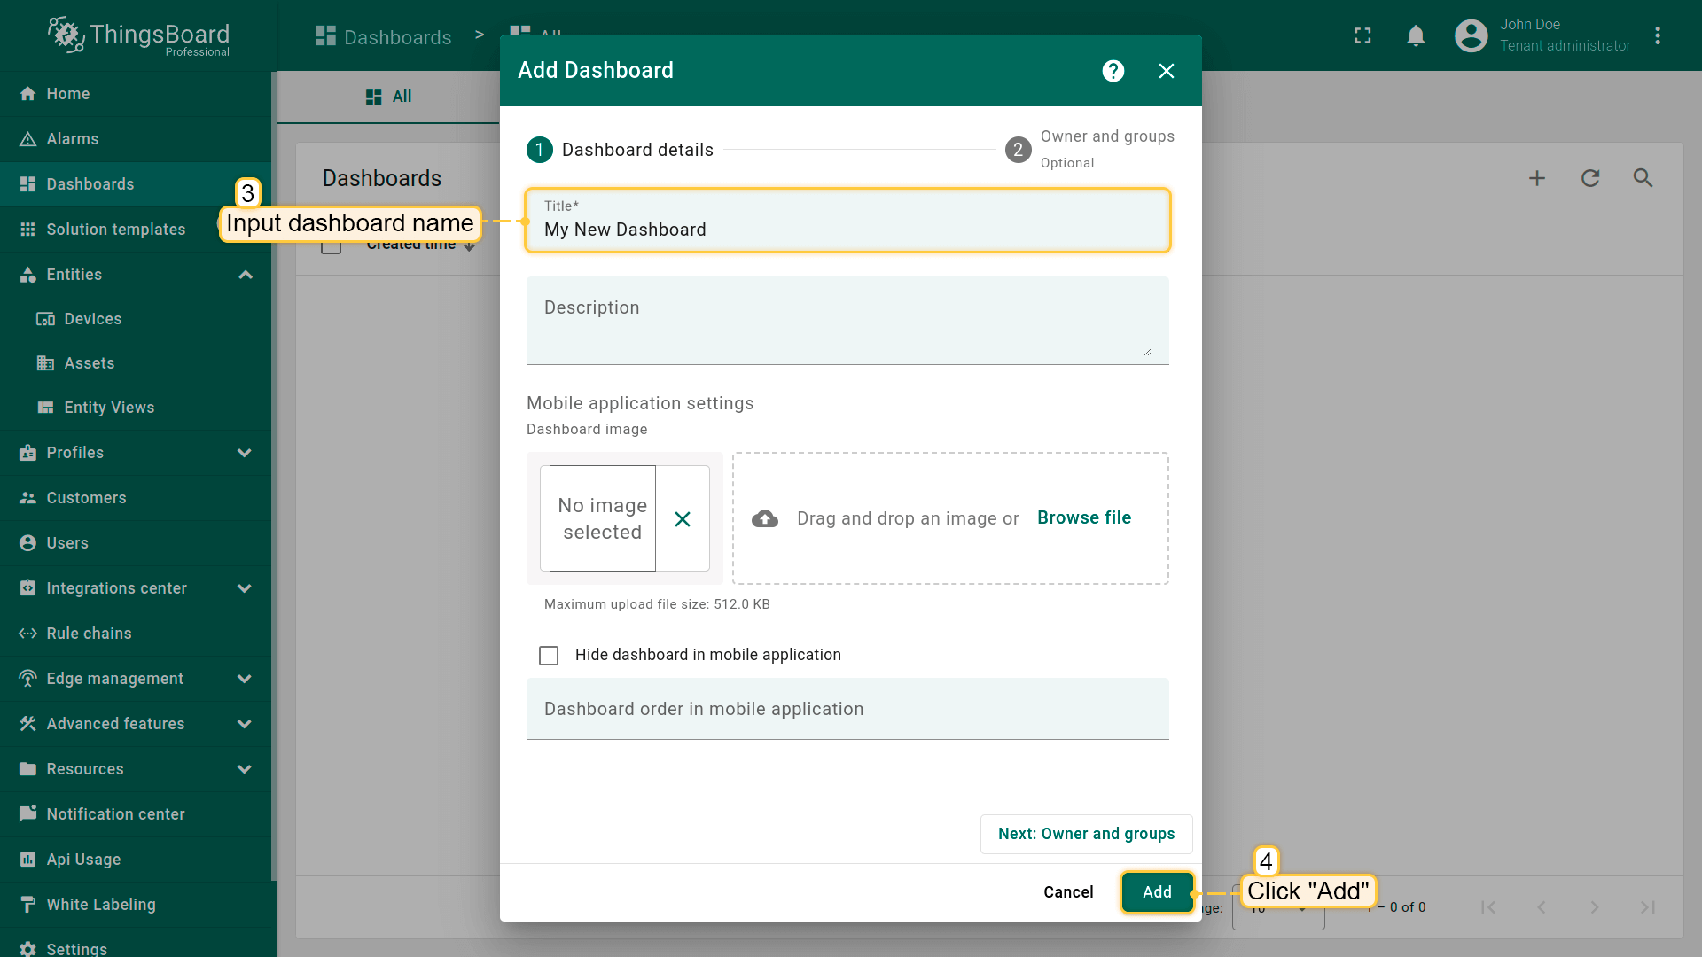1702x957 pixels.
Task: Expand Integrations center submenu
Action: coord(245,588)
